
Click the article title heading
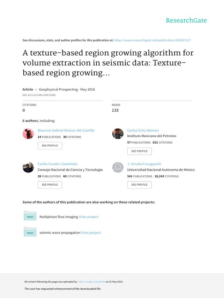pyautogui.click(x=108, y=63)
